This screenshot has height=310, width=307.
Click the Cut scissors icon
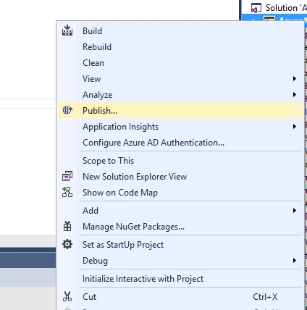click(x=67, y=296)
